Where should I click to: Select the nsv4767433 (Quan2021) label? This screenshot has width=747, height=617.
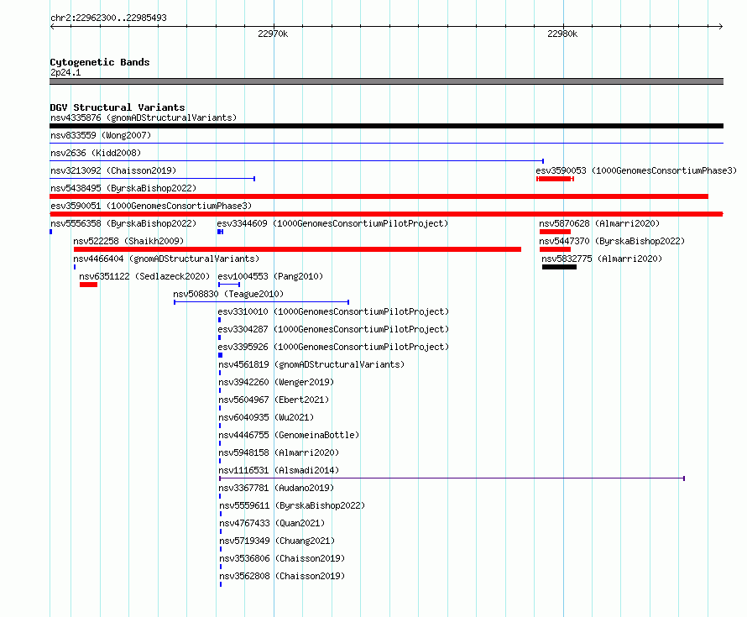click(x=272, y=523)
